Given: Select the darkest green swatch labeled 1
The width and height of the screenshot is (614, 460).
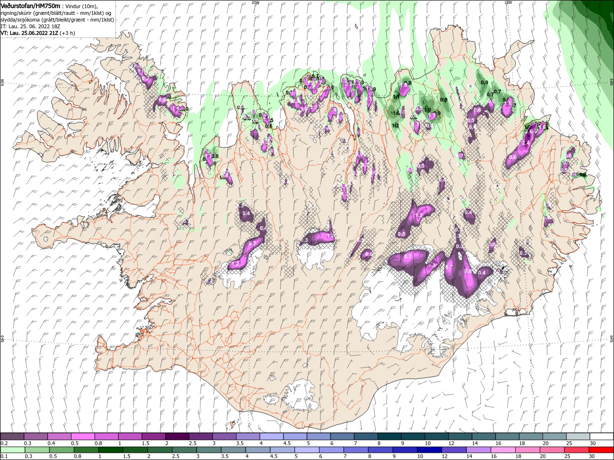Looking at the screenshot, I should 111,450.
